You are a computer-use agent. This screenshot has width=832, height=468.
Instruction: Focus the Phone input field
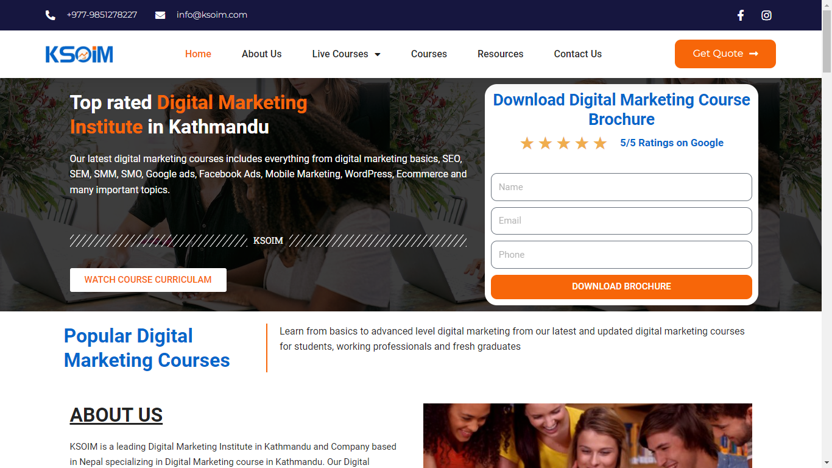click(621, 255)
